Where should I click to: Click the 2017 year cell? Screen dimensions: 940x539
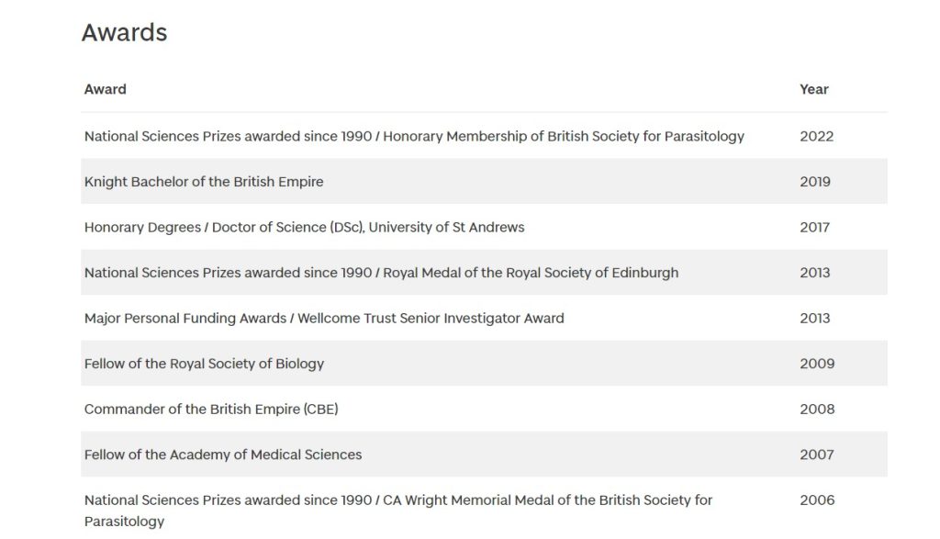pyautogui.click(x=814, y=227)
